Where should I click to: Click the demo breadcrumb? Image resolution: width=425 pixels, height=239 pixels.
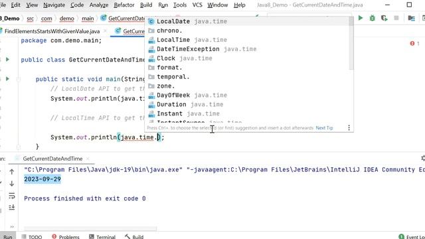66,19
